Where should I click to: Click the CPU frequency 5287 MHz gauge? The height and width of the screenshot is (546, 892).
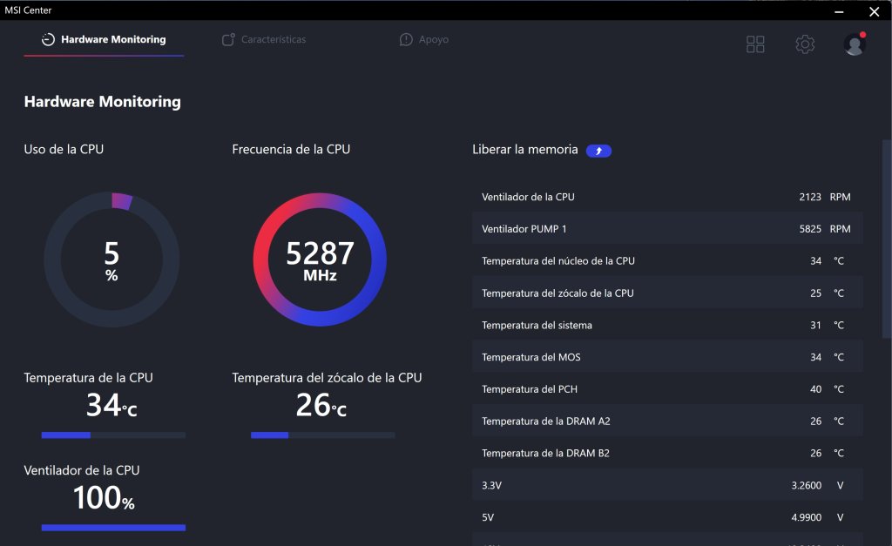tap(320, 260)
